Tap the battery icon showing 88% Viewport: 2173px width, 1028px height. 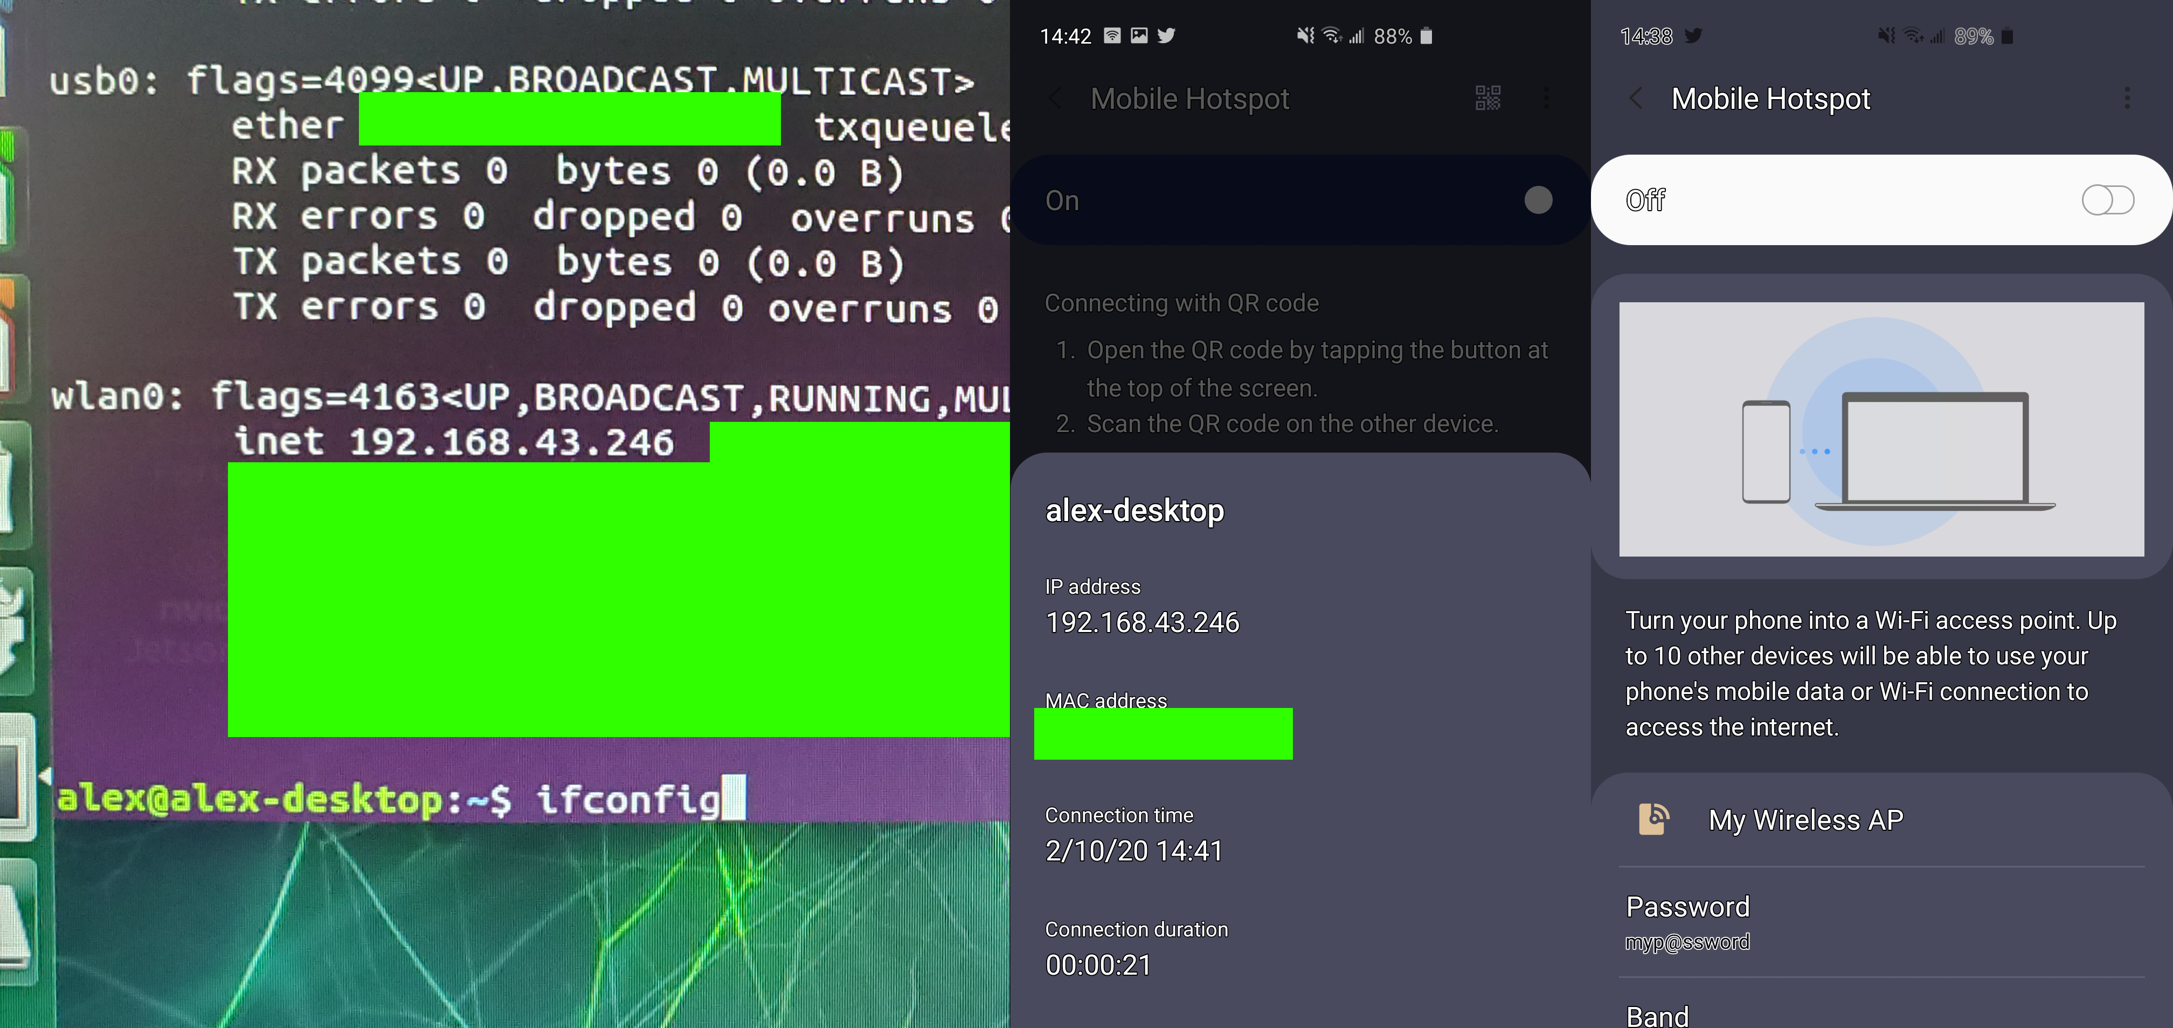[1427, 36]
